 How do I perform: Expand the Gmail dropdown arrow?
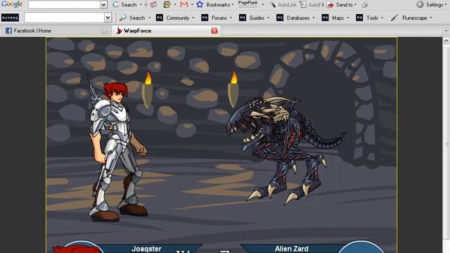pyautogui.click(x=192, y=5)
